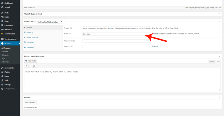
Task: Focus the Button text field
Action: pos(117,34)
